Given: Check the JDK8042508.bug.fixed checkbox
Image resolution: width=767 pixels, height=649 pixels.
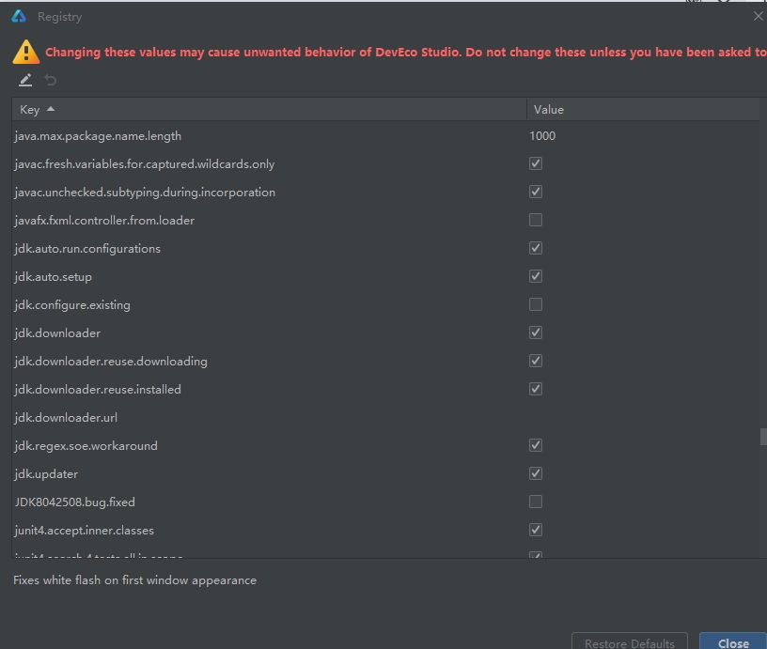Looking at the screenshot, I should coord(536,502).
